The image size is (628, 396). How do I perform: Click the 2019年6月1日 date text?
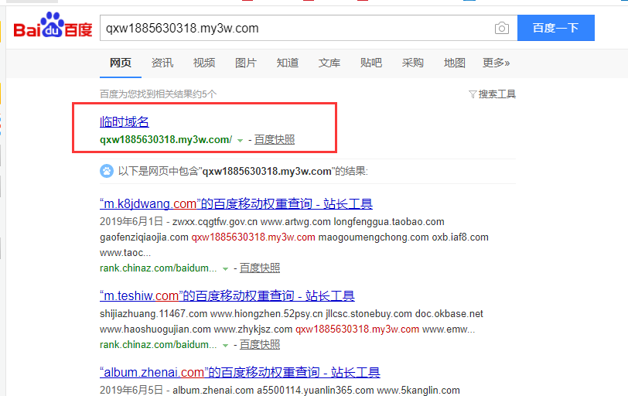[131, 221]
